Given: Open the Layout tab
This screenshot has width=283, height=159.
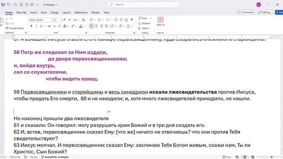Looking at the screenshot, I should click(66, 12).
